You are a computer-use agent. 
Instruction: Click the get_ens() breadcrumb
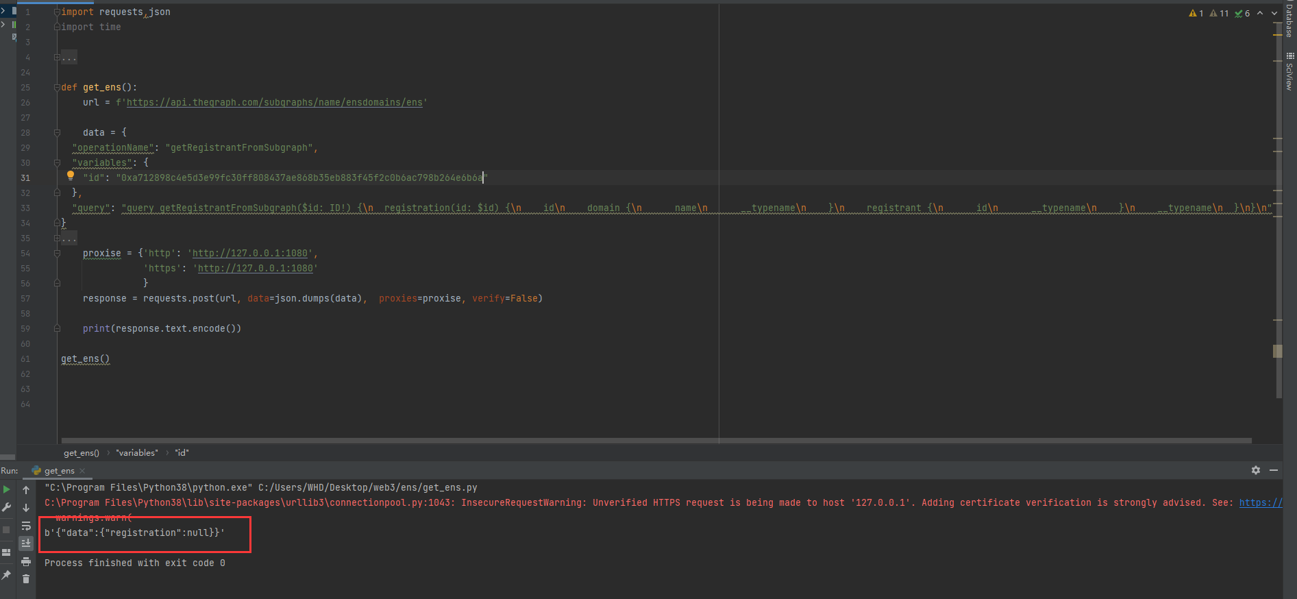[x=82, y=453]
